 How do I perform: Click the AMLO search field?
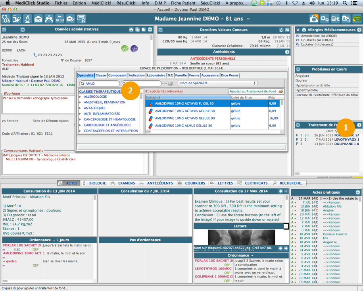tap(100, 83)
